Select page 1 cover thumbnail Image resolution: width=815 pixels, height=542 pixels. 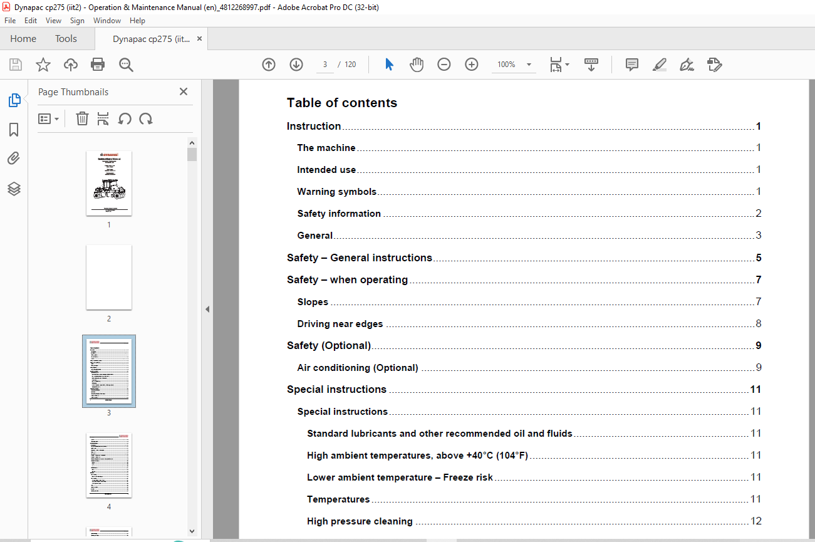pyautogui.click(x=109, y=183)
